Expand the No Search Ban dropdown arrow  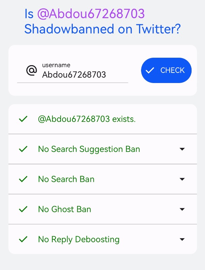click(182, 179)
